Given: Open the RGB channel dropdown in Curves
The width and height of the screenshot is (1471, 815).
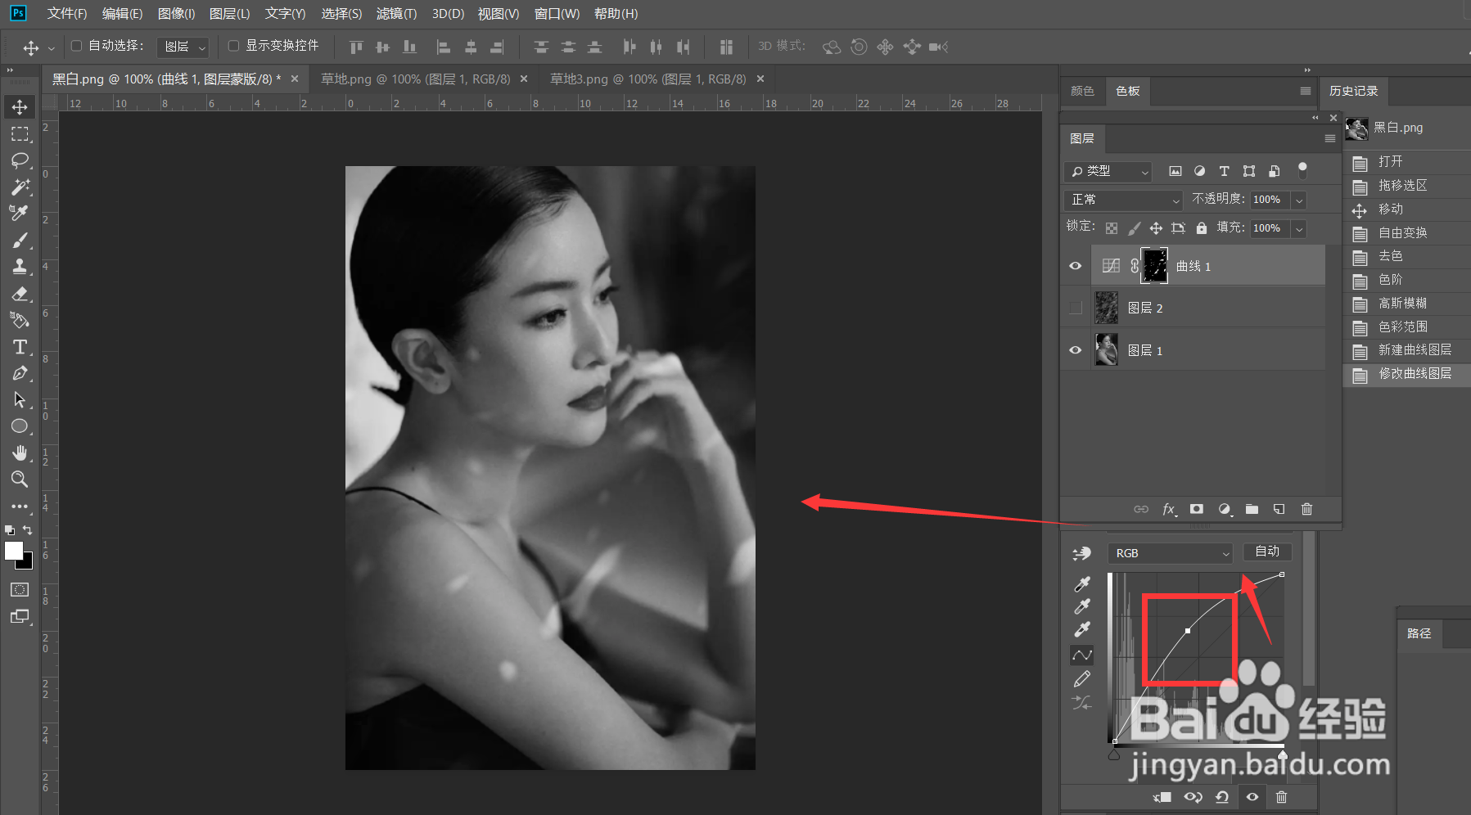Looking at the screenshot, I should pos(1169,552).
